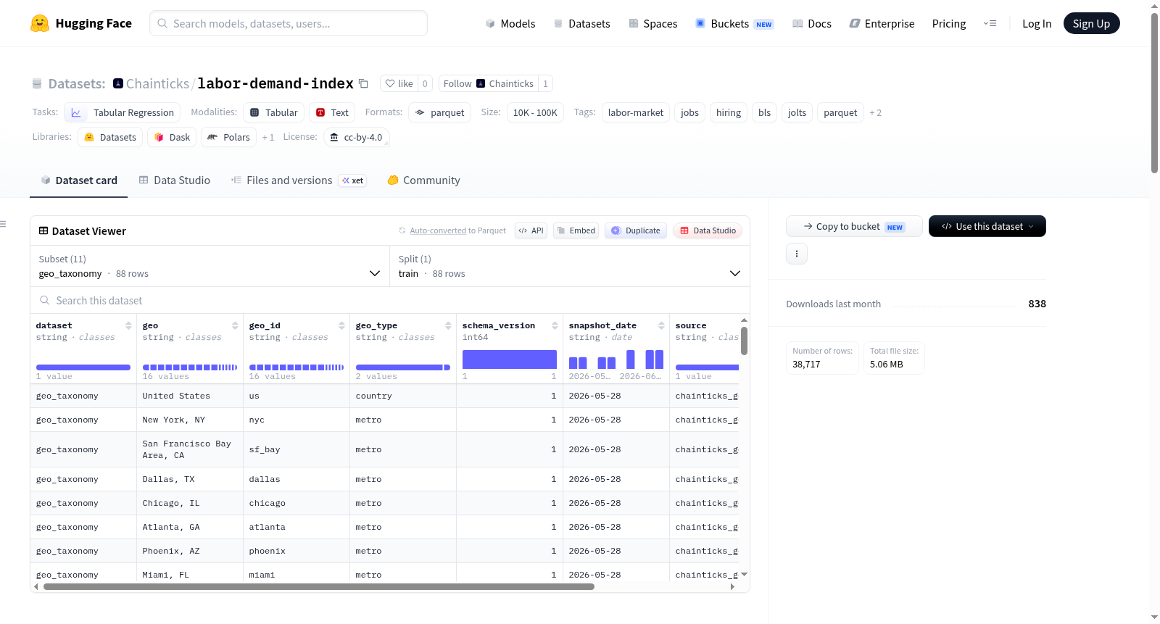Open Docs in top navigation
Image resolution: width=1160 pixels, height=624 pixels.
point(811,23)
